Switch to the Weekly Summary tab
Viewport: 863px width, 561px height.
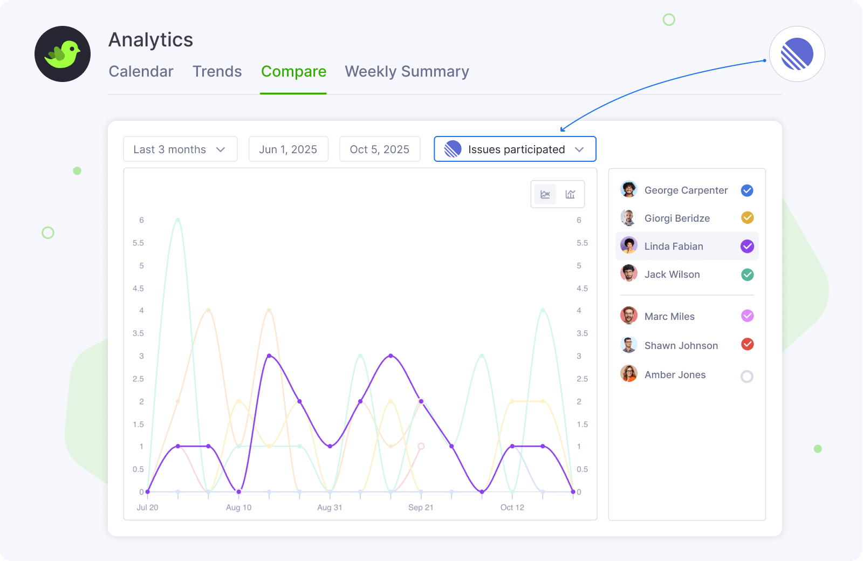coord(407,72)
